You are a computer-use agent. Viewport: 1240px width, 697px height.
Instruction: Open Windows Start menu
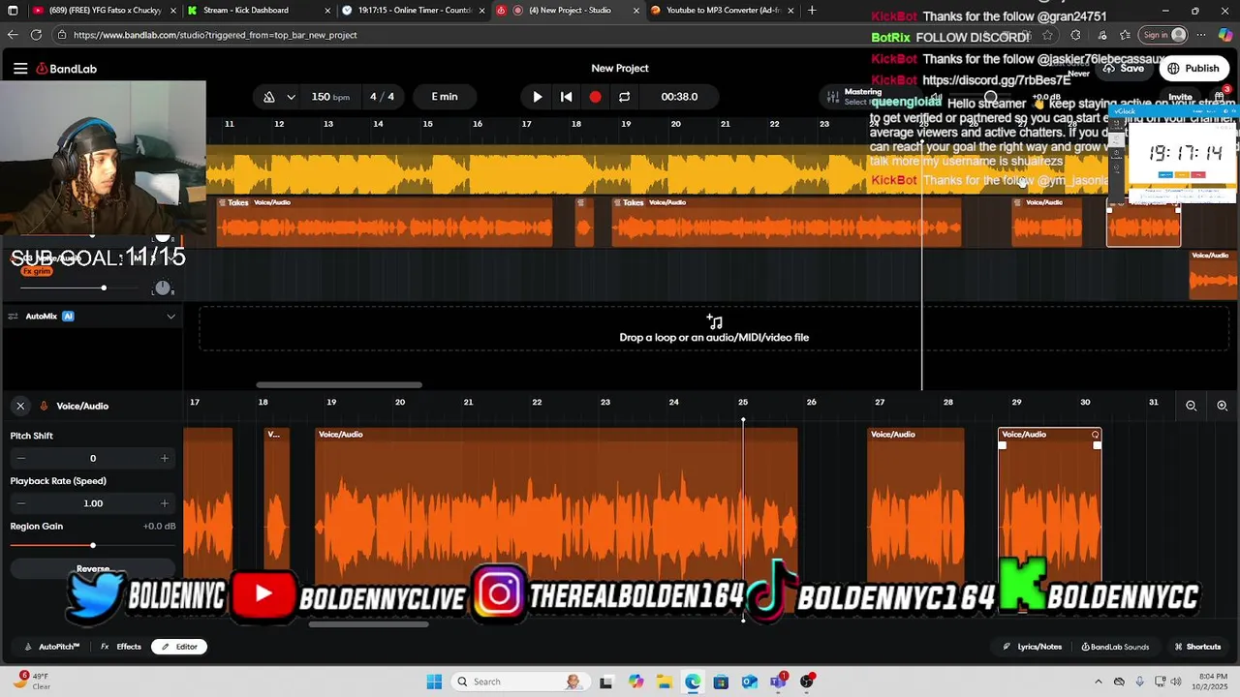[434, 682]
